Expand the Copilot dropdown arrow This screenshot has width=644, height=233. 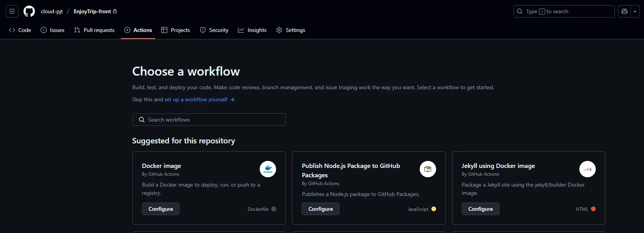[x=635, y=11]
